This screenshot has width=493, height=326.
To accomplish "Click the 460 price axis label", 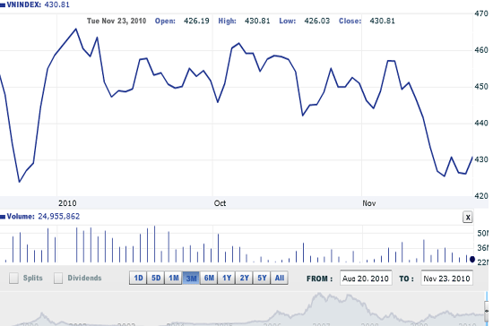I will click(481, 50).
